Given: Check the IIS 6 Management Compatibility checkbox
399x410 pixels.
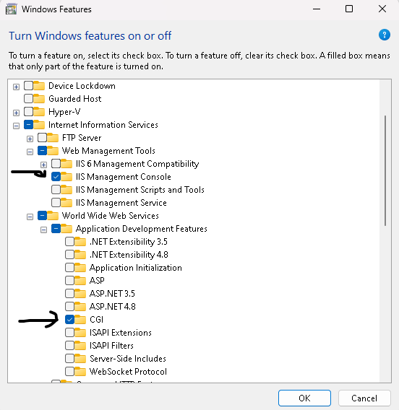Looking at the screenshot, I should pyautogui.click(x=56, y=164).
